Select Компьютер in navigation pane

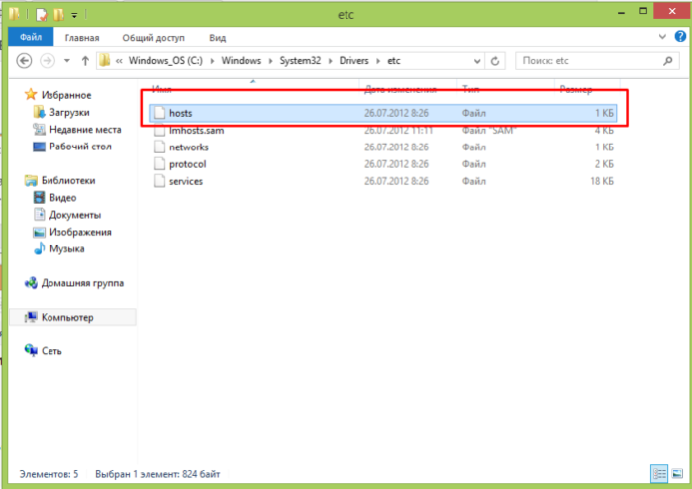click(x=73, y=317)
